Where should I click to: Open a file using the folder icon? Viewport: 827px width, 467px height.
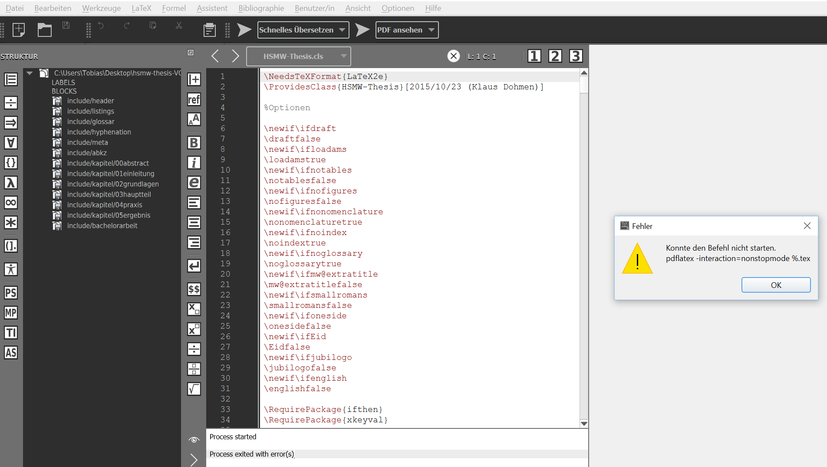pos(44,30)
